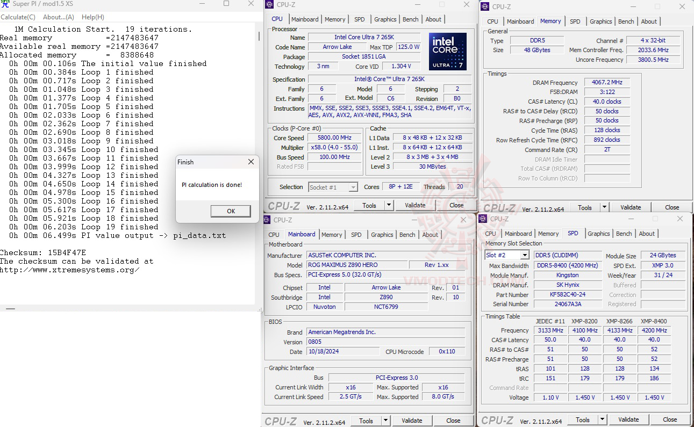This screenshot has width=694, height=427.
Task: Click the Close button in the Memory timings window
Action: [672, 207]
